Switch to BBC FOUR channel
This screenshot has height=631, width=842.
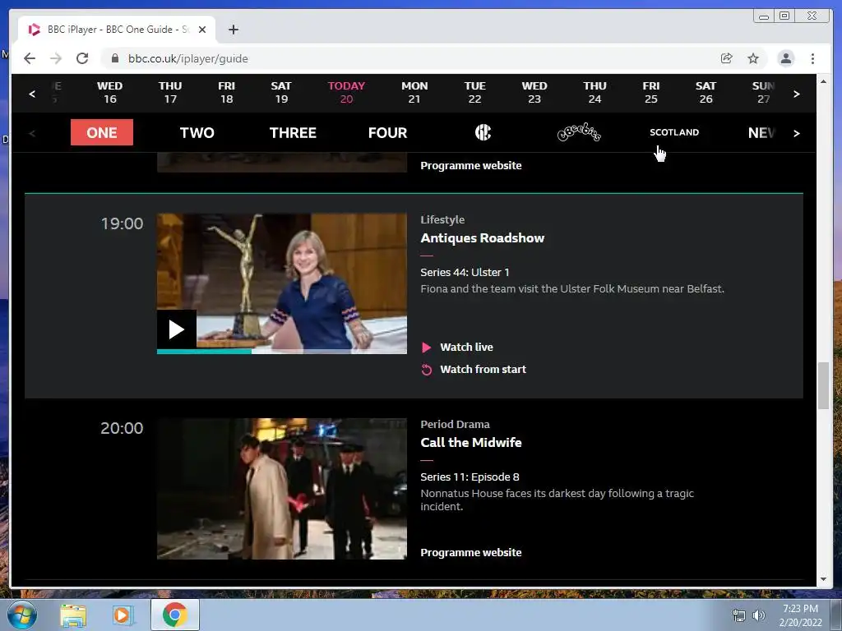388,132
